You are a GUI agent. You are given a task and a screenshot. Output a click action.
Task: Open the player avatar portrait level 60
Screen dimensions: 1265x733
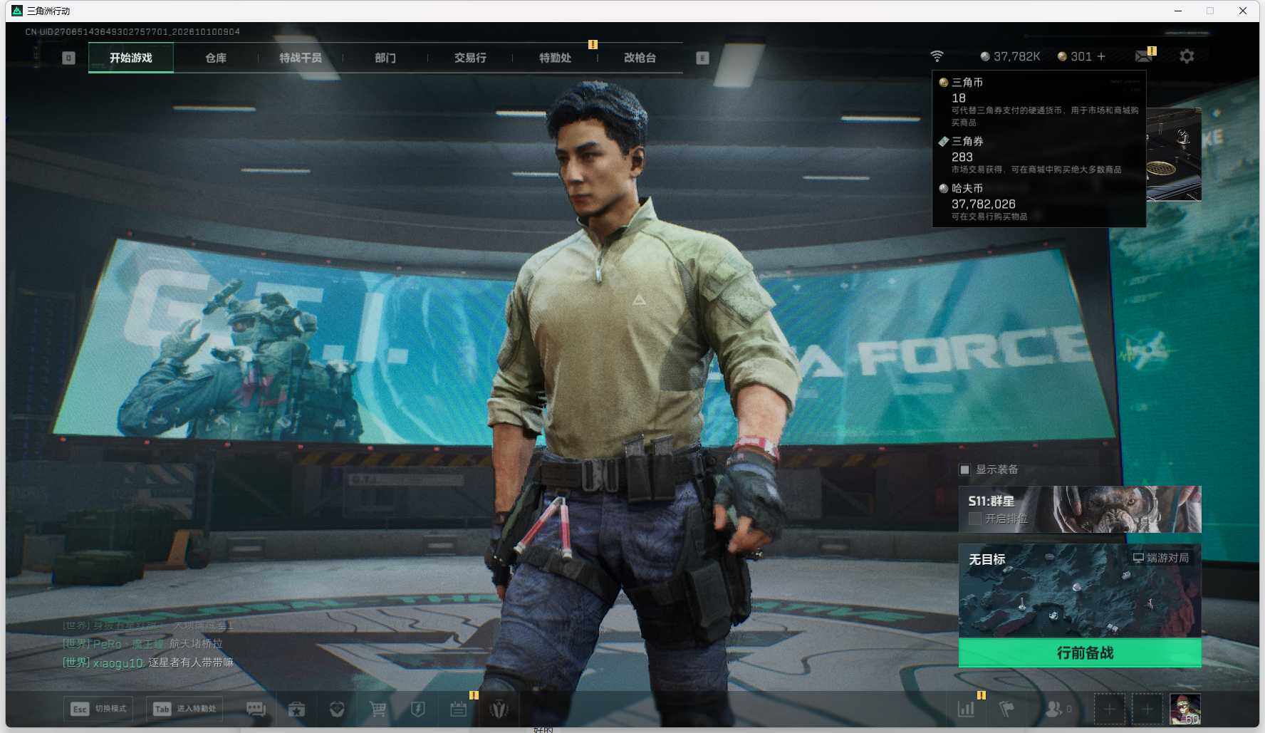1185,709
